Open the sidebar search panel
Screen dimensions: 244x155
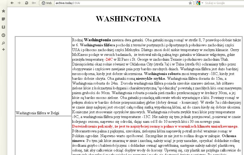[4, 43]
